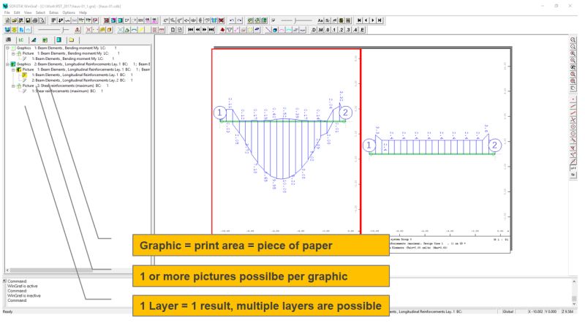585x323 pixels.
Task: Open the Extras menu
Action: pos(53,12)
